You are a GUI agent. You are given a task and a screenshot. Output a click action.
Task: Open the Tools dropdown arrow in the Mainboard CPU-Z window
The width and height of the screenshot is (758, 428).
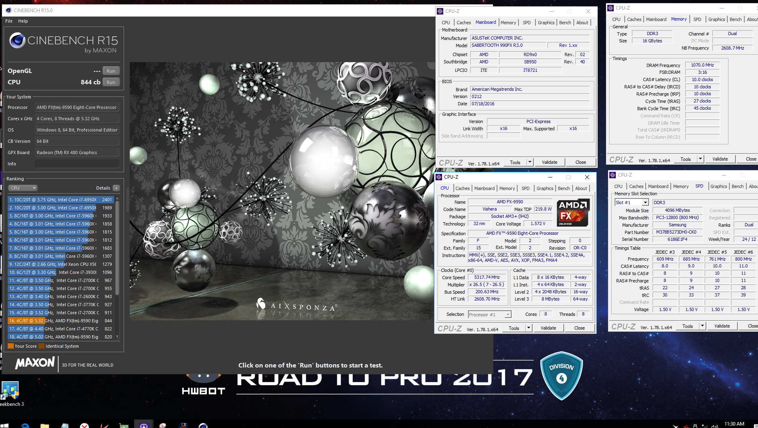[x=530, y=162]
